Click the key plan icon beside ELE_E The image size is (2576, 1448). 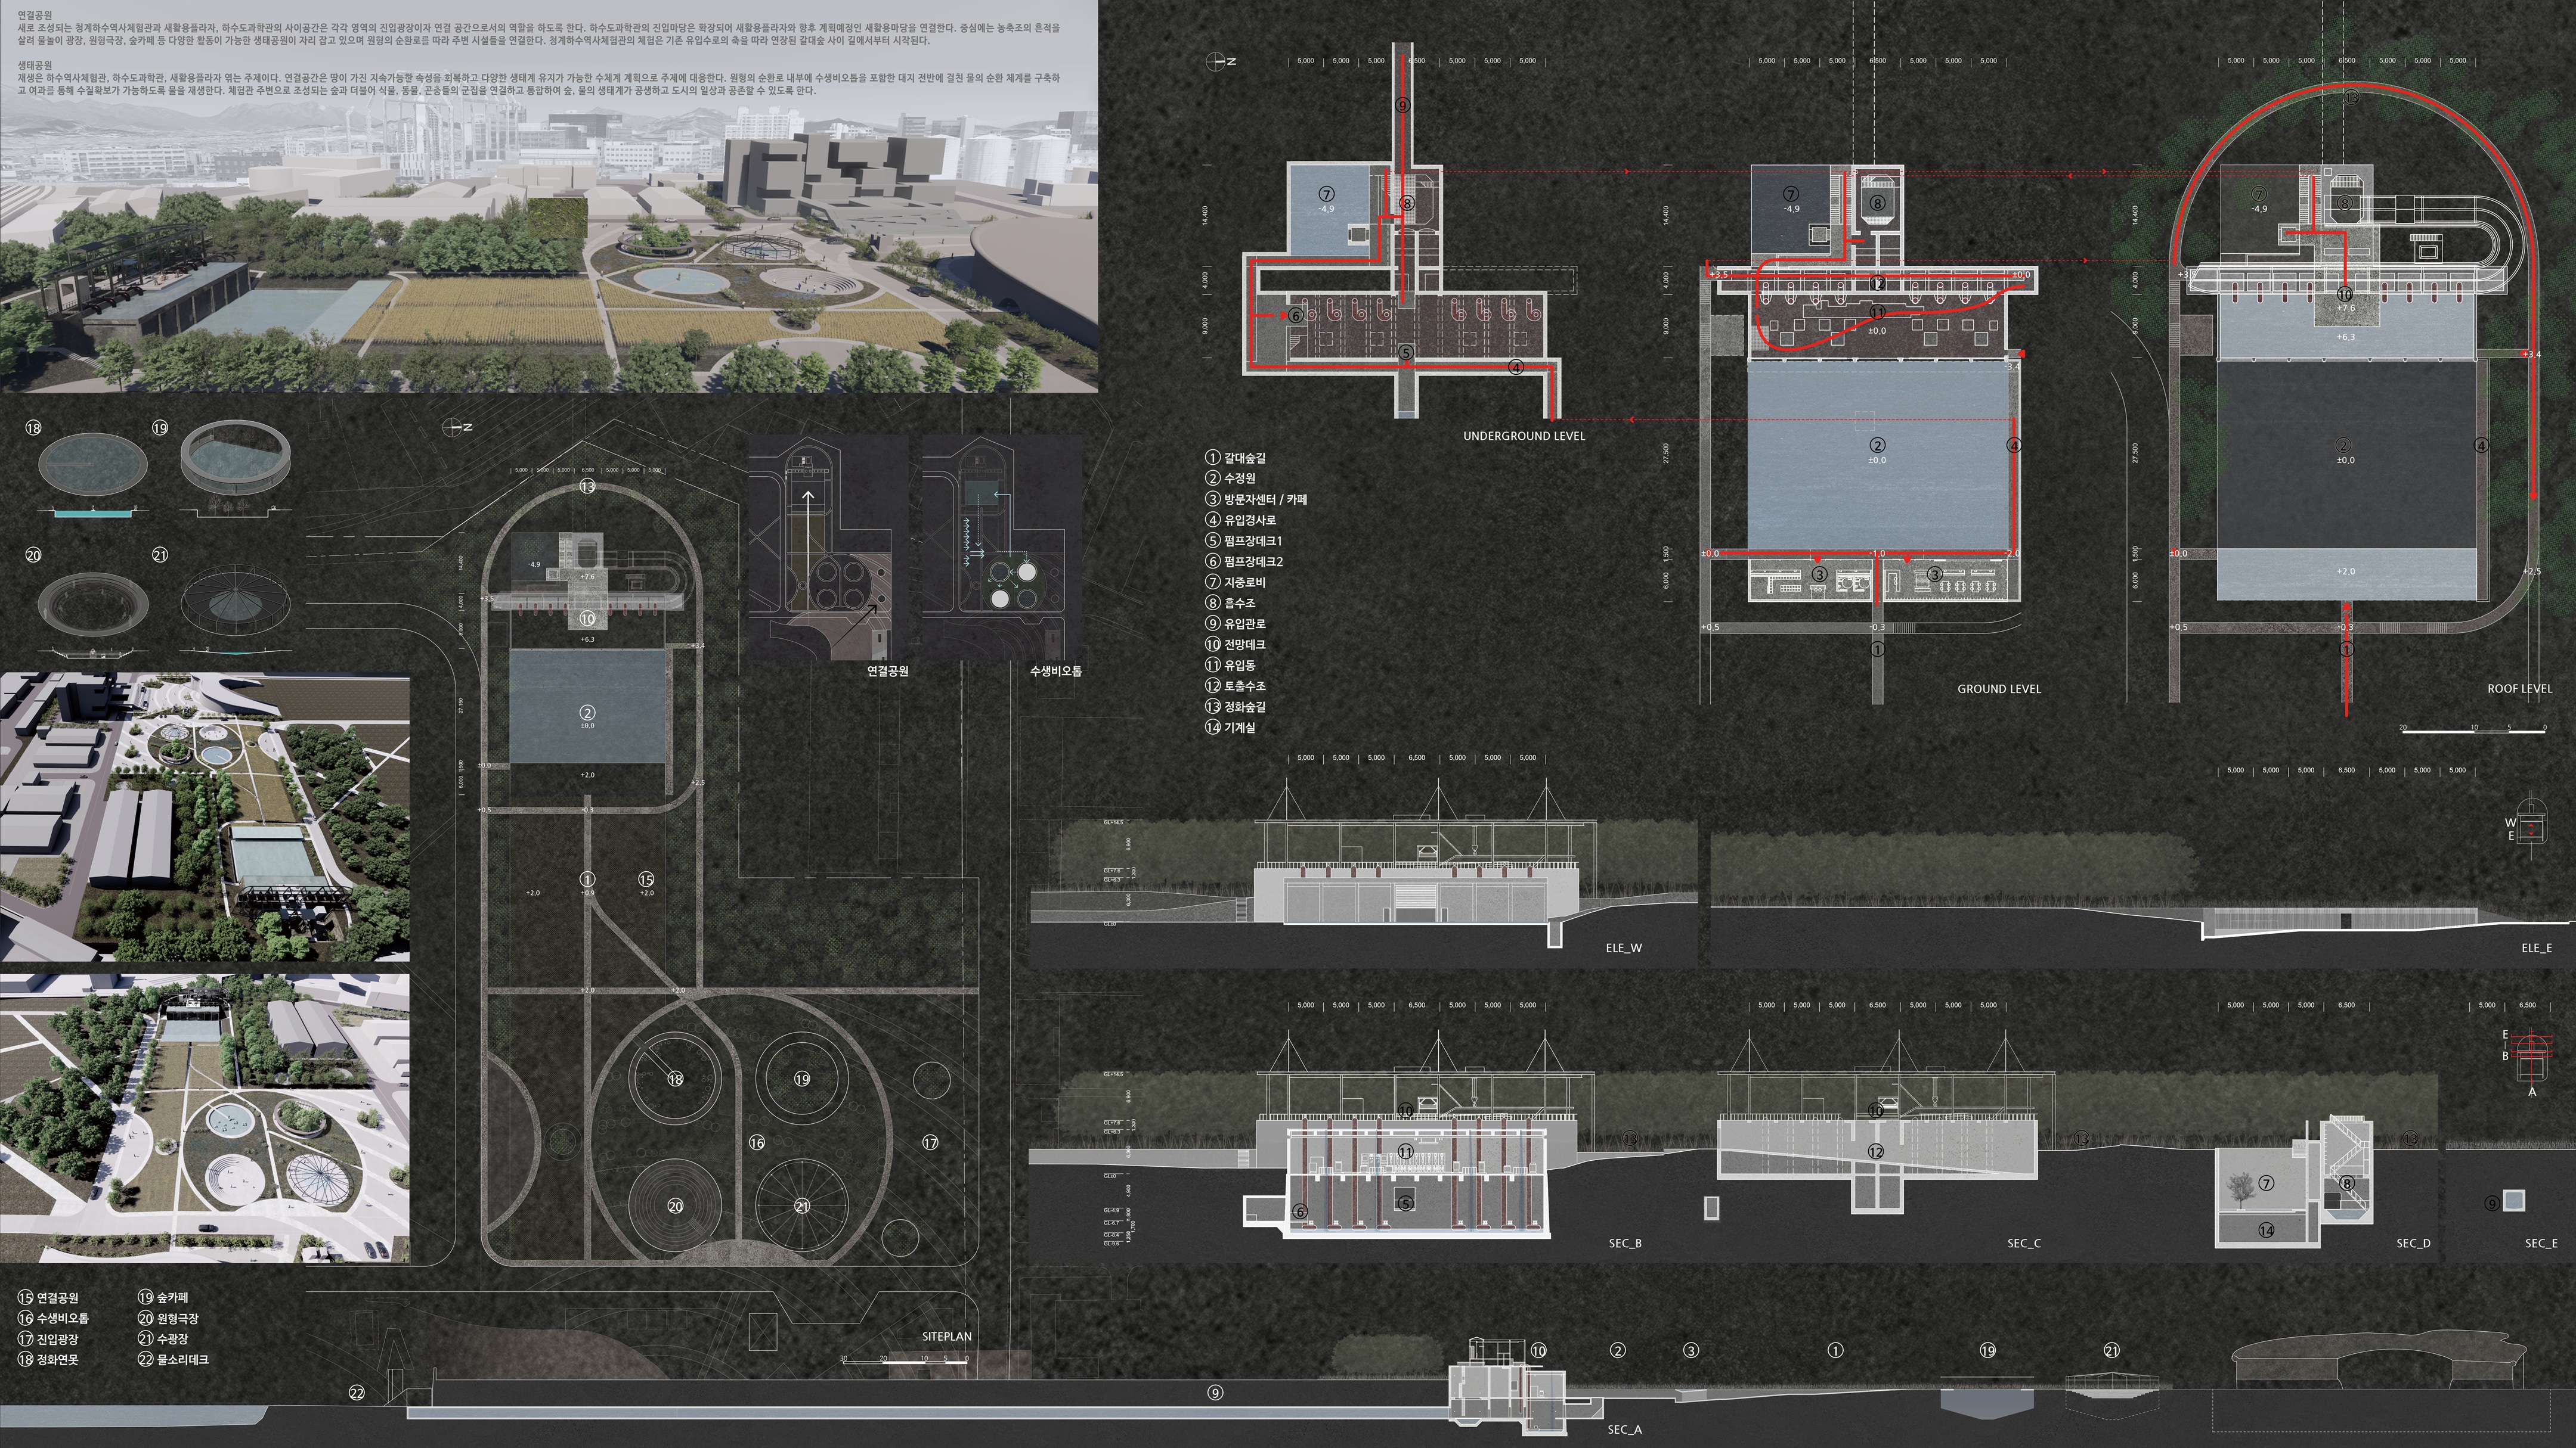tap(2531, 828)
